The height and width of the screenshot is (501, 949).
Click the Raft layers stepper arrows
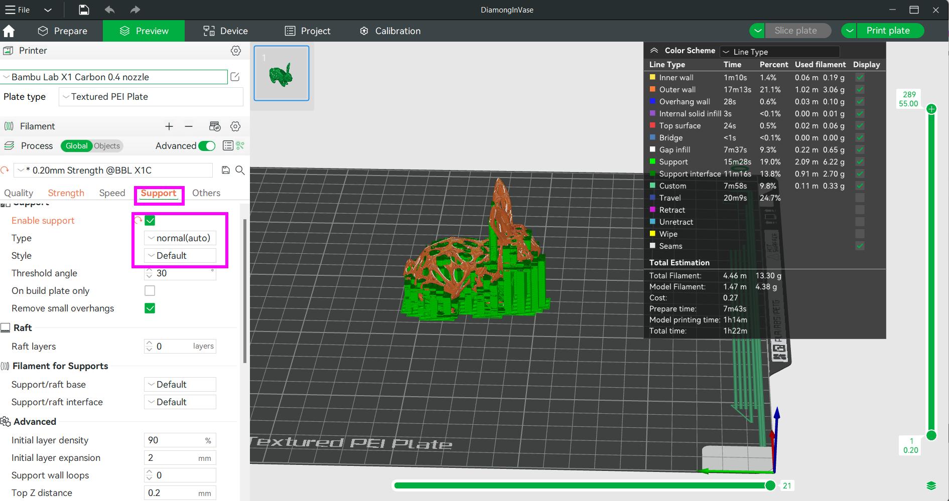[149, 347]
